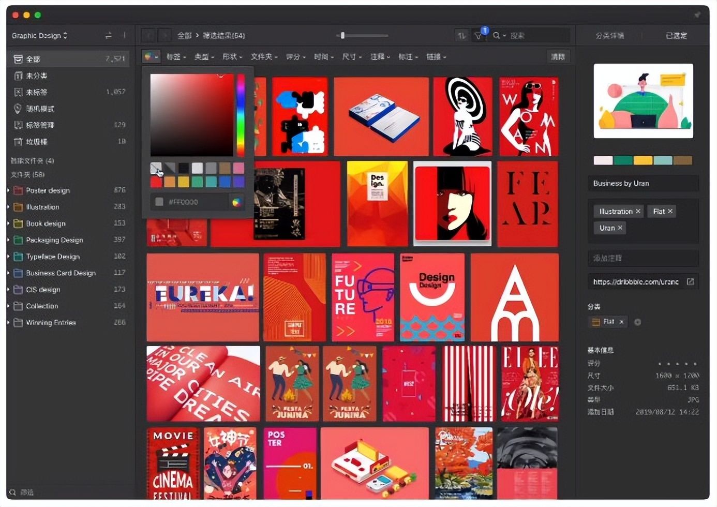Click the search input field in the toolbar

[x=538, y=36]
